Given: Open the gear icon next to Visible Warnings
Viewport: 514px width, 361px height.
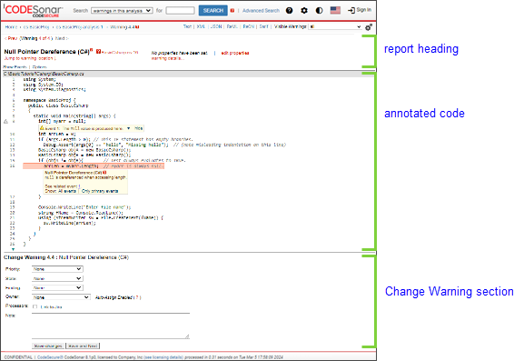Looking at the screenshot, I should 369,27.
